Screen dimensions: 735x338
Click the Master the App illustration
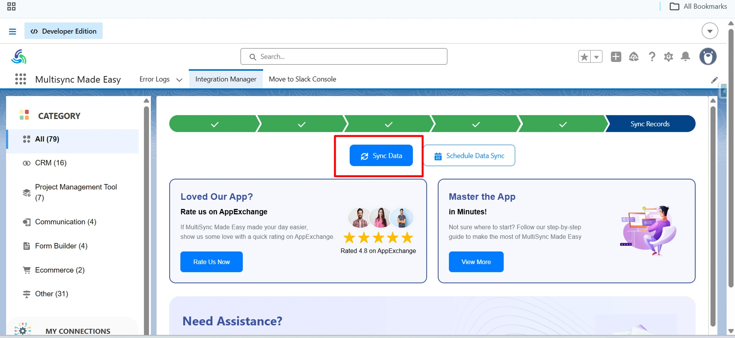tap(648, 230)
